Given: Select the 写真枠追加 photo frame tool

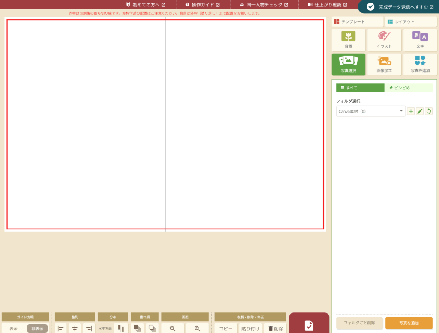Looking at the screenshot, I should 420,64.
